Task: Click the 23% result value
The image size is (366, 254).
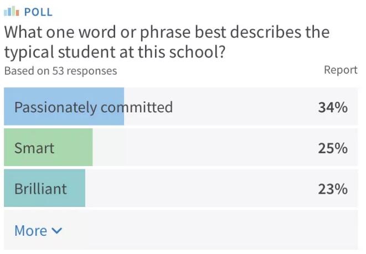Action: pyautogui.click(x=332, y=189)
